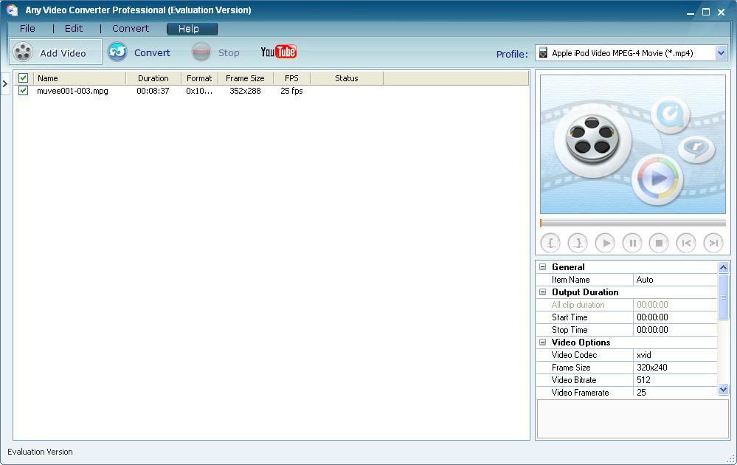Jump to next frame in preview
The image size is (737, 465).
coord(713,243)
